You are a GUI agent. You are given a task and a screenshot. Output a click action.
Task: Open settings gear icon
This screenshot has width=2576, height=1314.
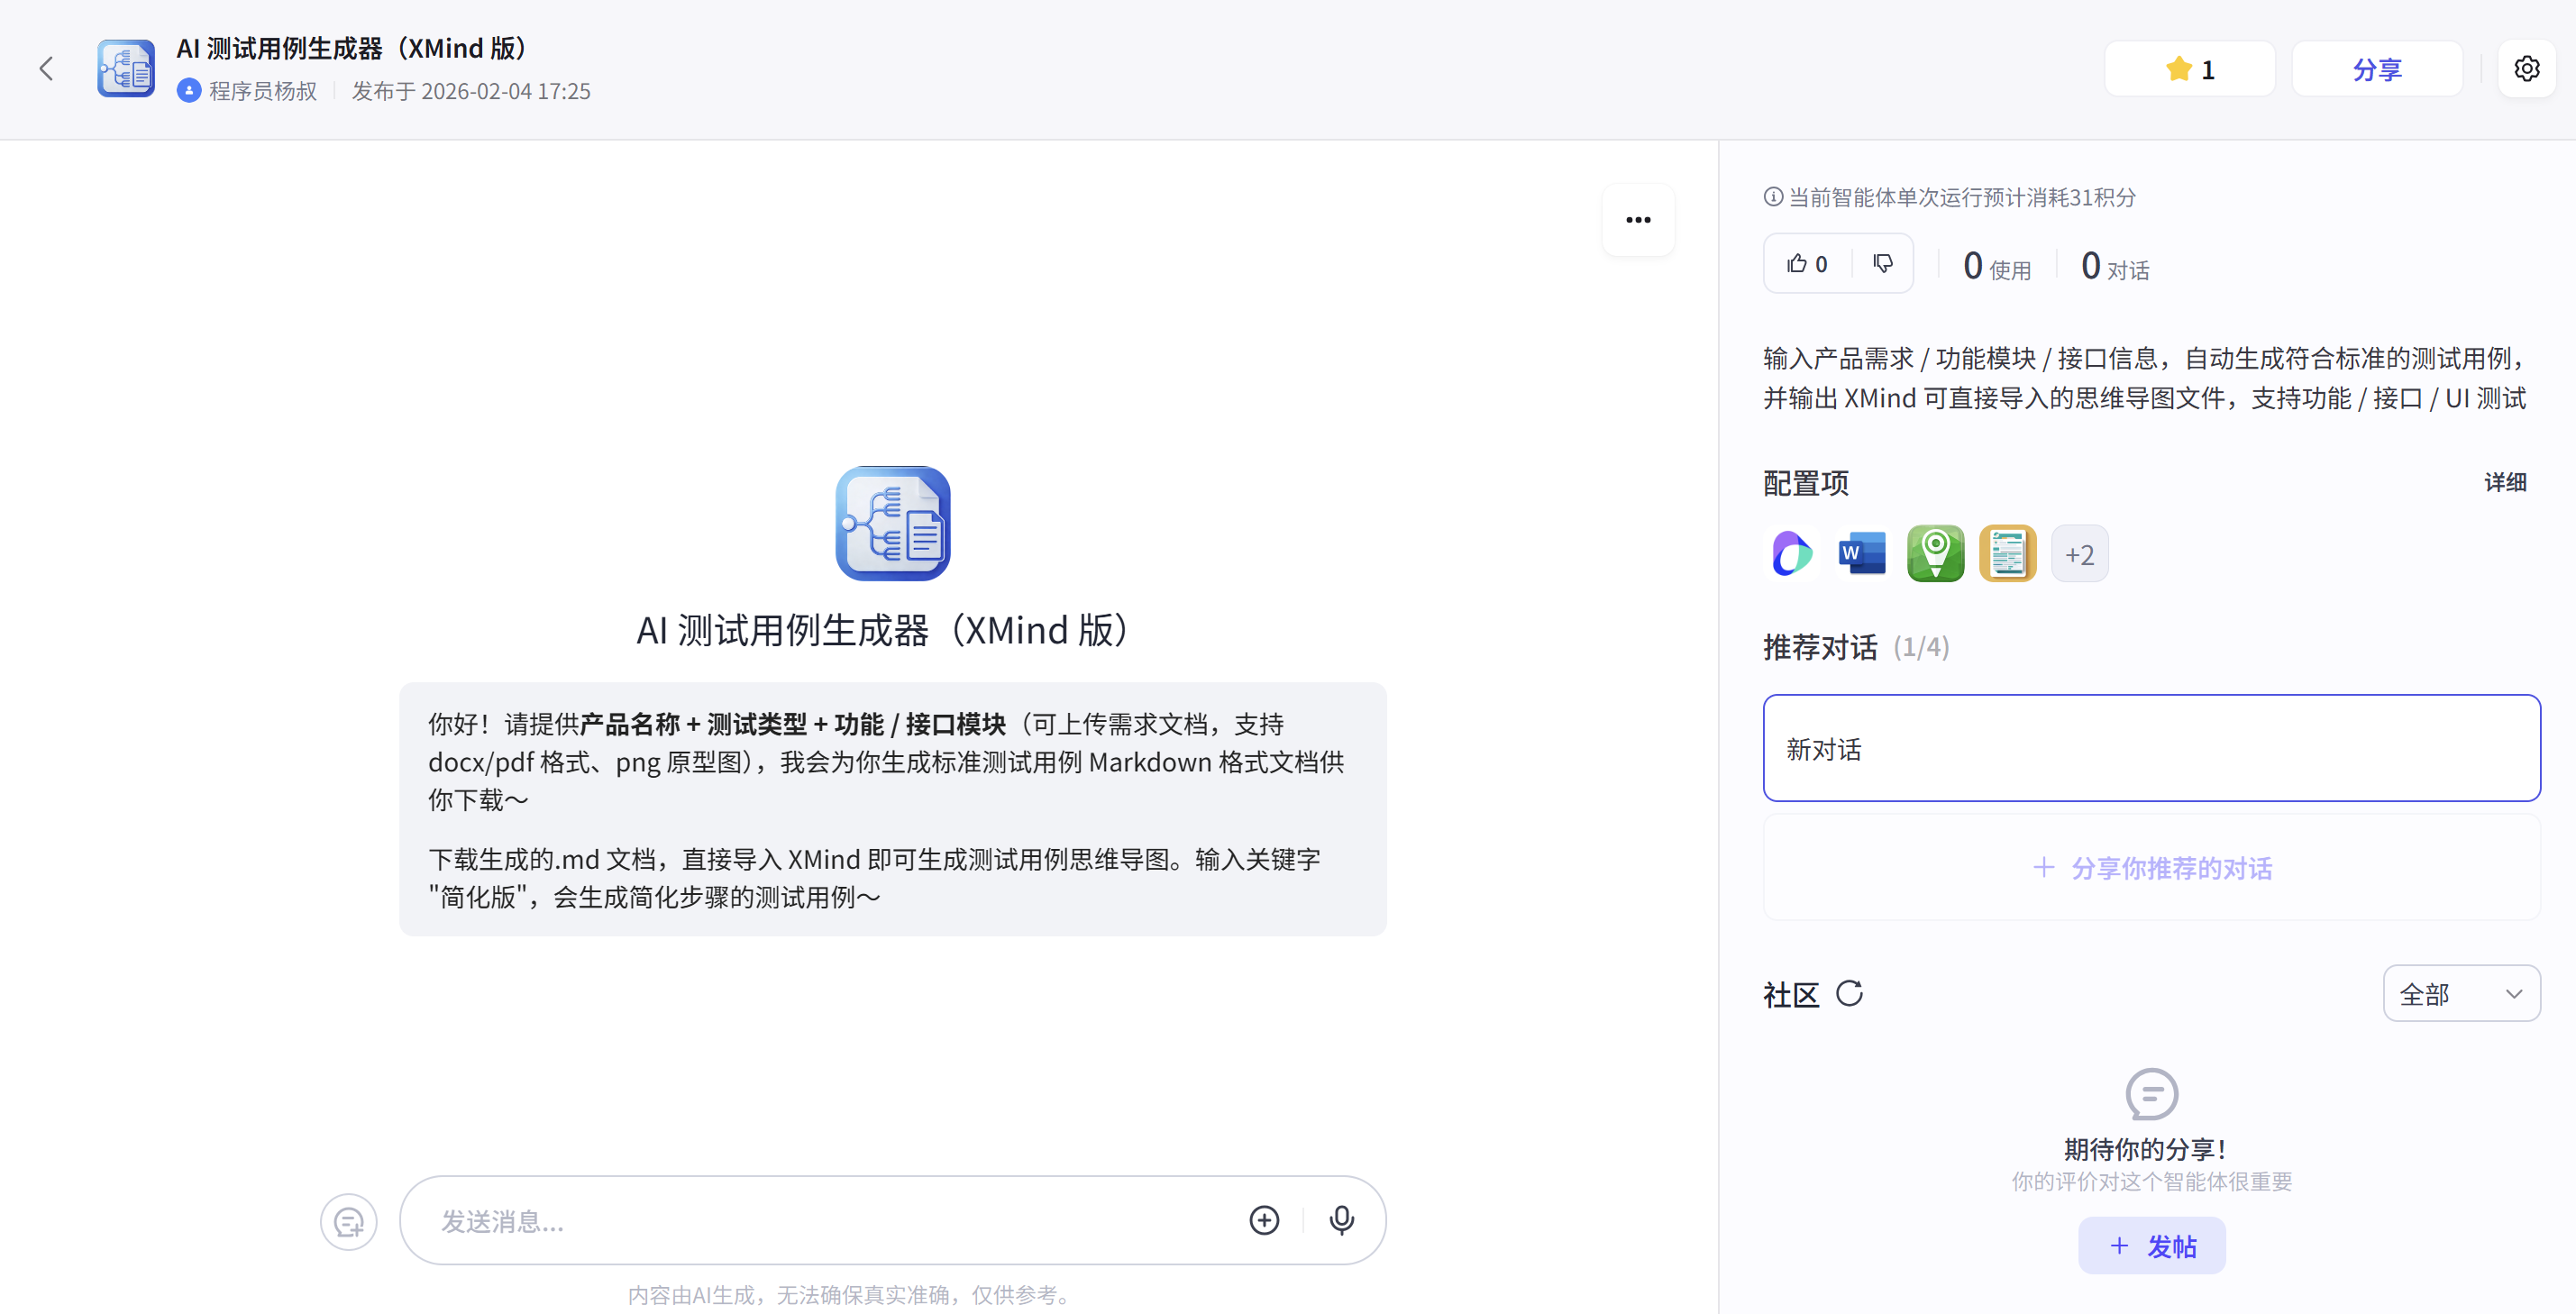pos(2526,69)
